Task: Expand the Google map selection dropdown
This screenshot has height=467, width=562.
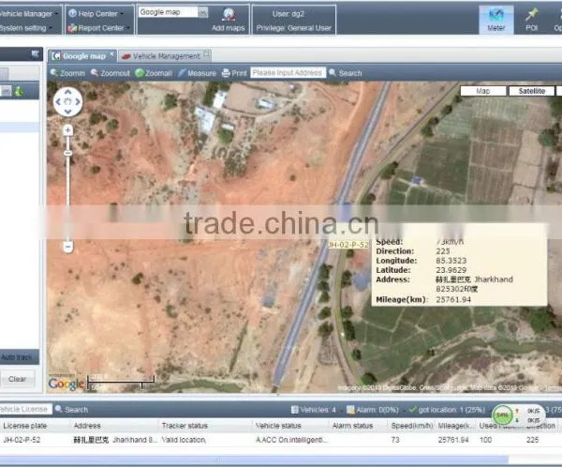Action: [202, 12]
